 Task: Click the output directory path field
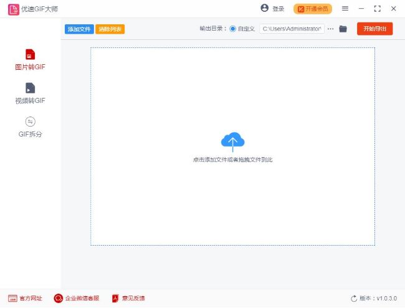292,29
